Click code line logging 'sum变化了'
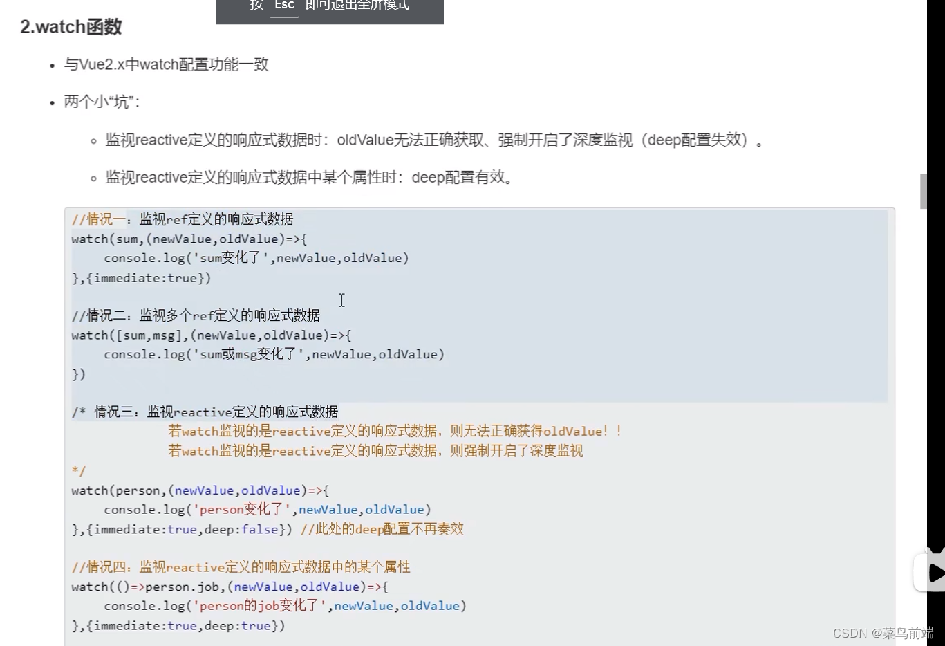Viewport: 945px width, 646px height. (x=256, y=258)
